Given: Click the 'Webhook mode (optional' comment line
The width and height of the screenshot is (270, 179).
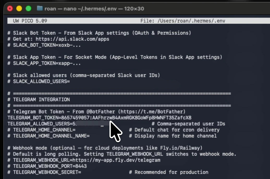Looking at the screenshot, I should click(x=105, y=148).
